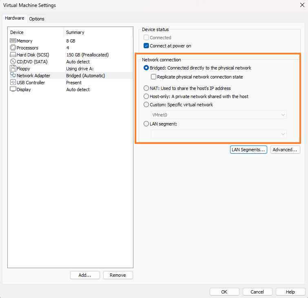This screenshot has width=308, height=298.
Task: Open Advanced network settings
Action: tap(285, 150)
